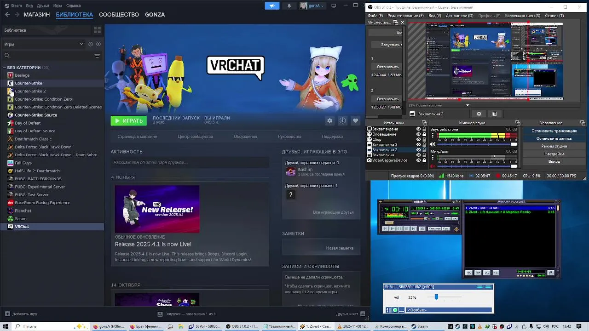Open Сервис menu in OBS

coord(554,16)
